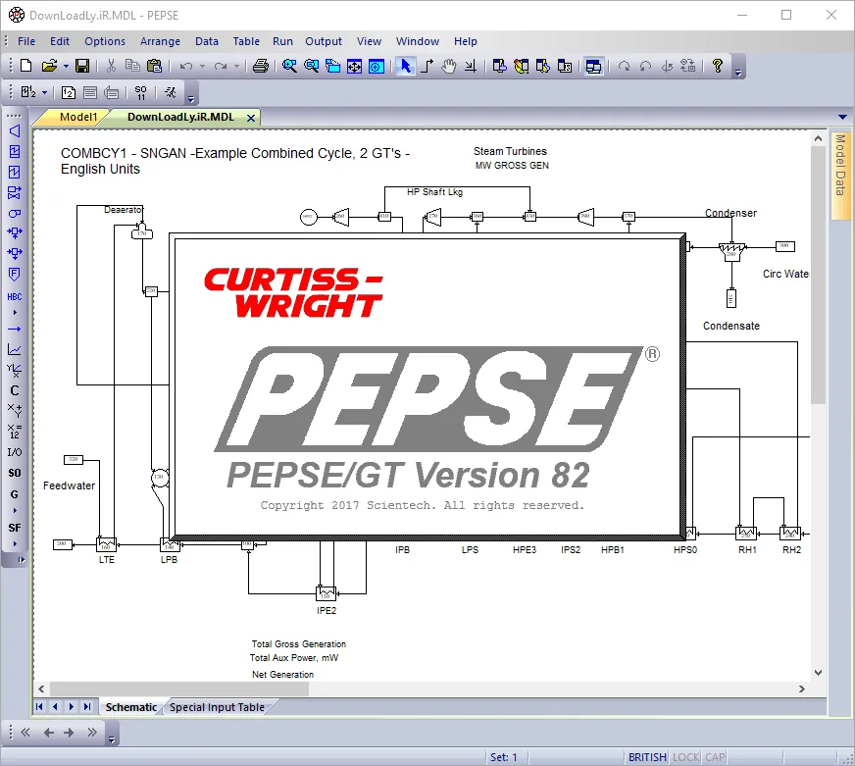Jump to the first sheet tab
The image size is (855, 766).
pos(39,707)
